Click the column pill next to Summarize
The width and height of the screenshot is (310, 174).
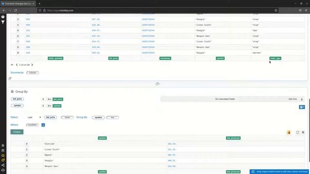32,73
